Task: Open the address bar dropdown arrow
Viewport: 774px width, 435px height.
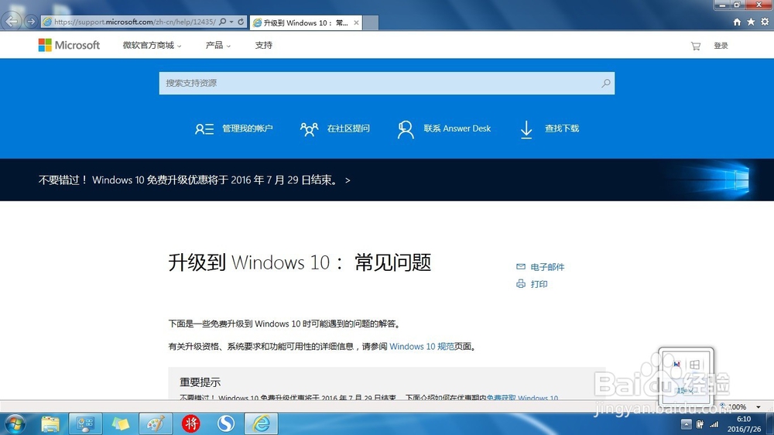Action: pos(231,22)
